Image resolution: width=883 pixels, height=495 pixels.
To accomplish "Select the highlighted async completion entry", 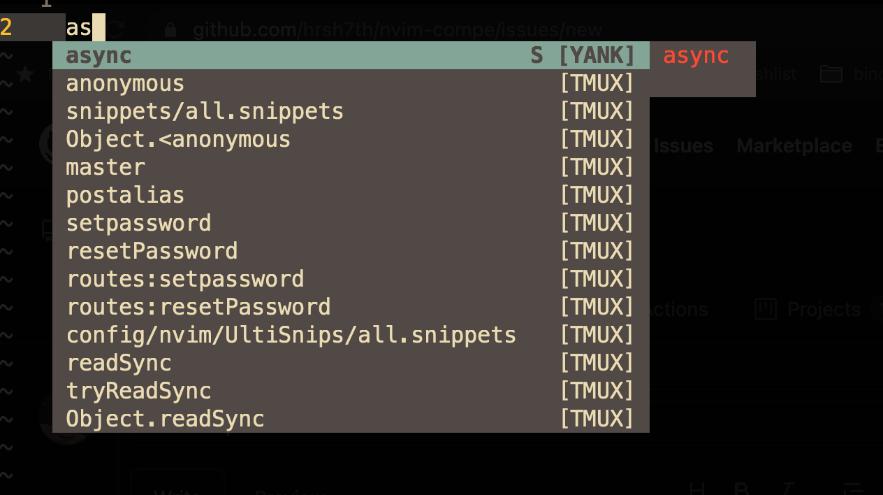I will click(98, 55).
